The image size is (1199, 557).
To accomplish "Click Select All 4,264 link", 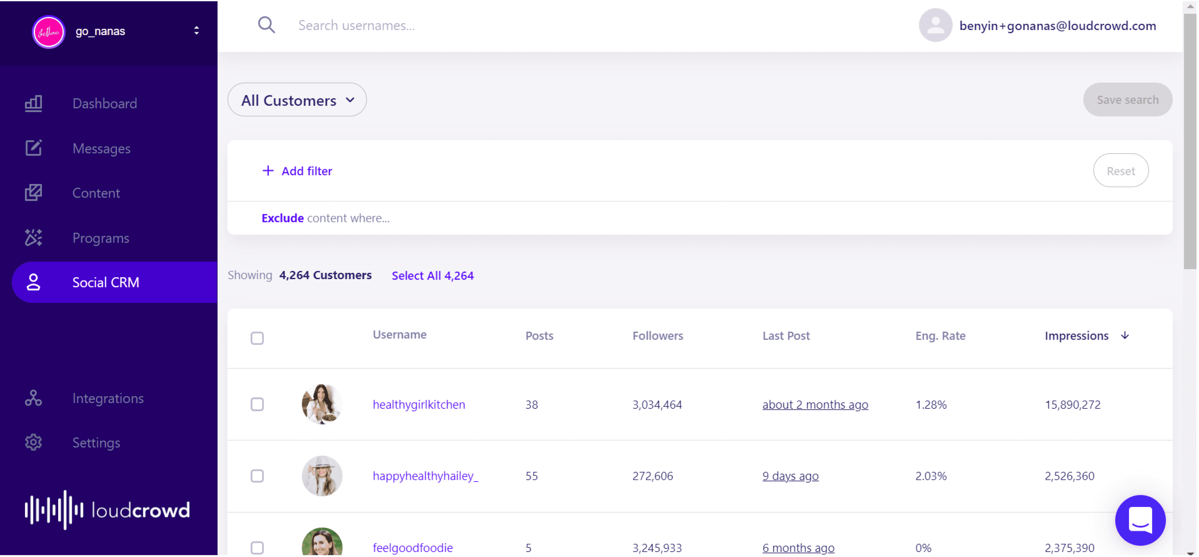I will click(x=432, y=276).
